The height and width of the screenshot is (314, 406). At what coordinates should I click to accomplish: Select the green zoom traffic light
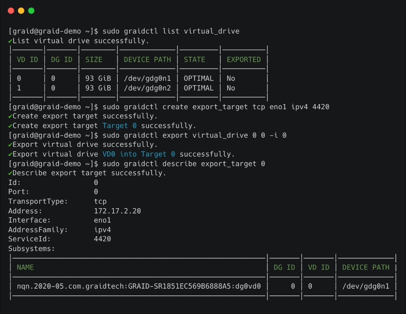point(31,11)
